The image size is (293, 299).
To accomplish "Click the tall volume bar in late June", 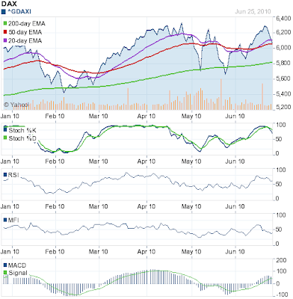I will 262,96.
